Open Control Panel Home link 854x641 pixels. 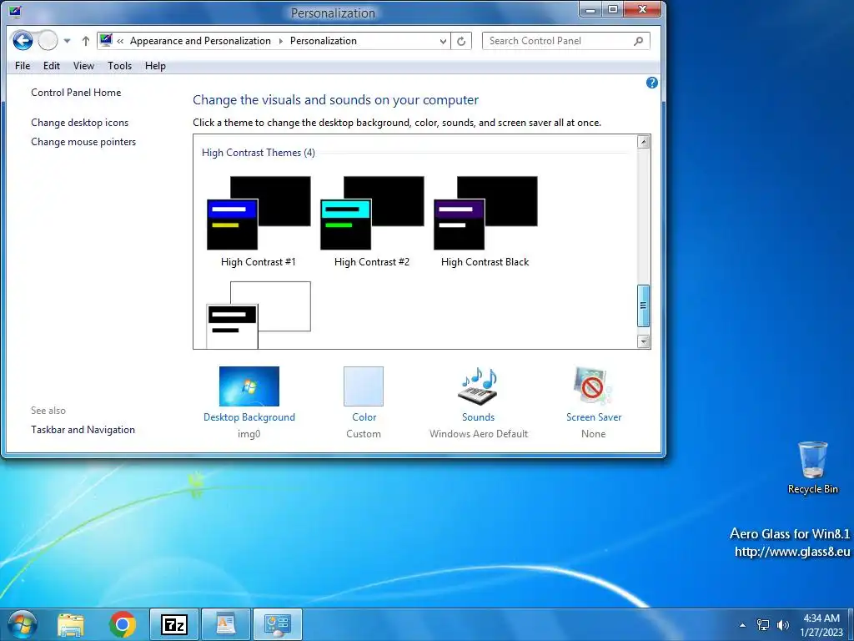coord(76,93)
